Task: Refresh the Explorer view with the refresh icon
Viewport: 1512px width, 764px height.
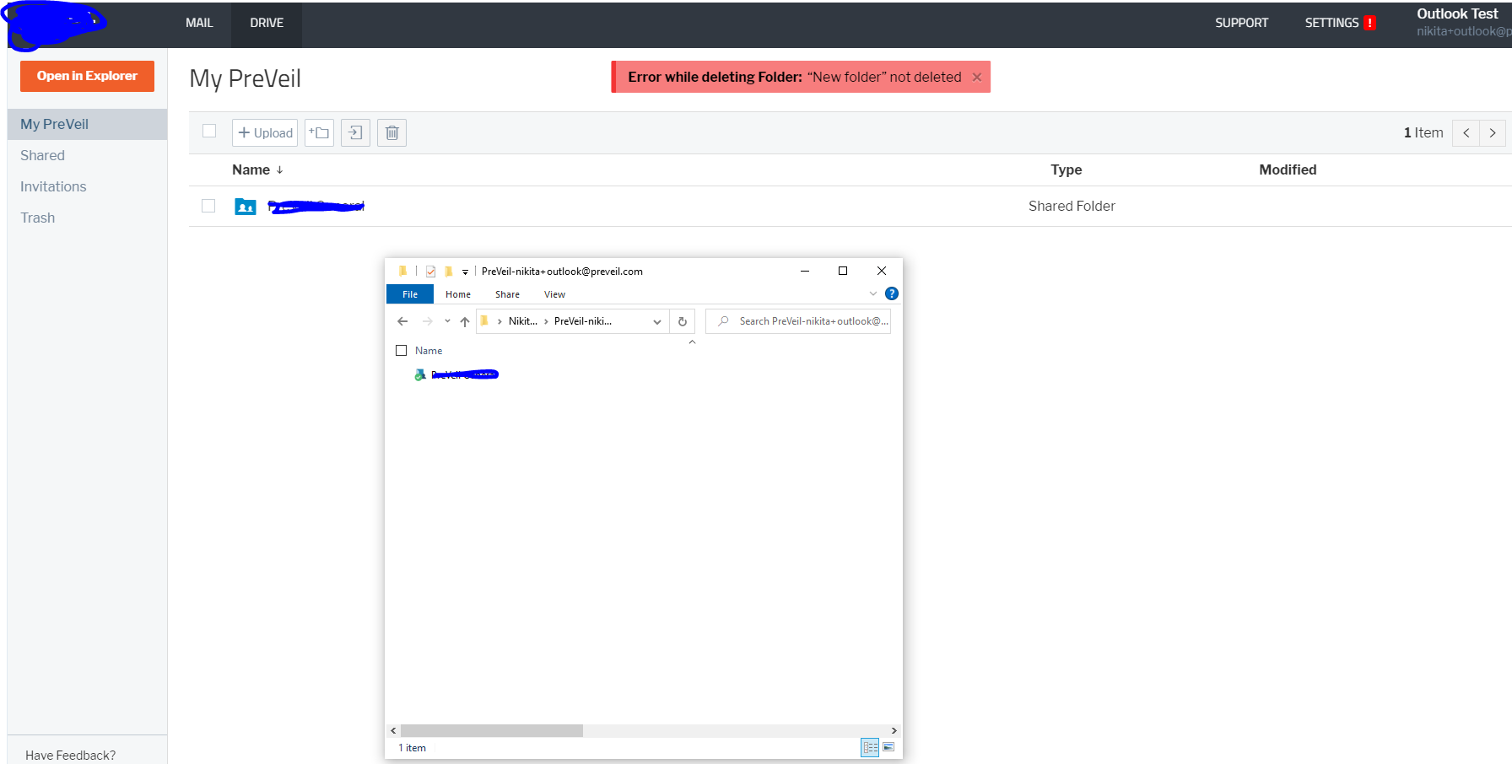Action: pos(683,321)
